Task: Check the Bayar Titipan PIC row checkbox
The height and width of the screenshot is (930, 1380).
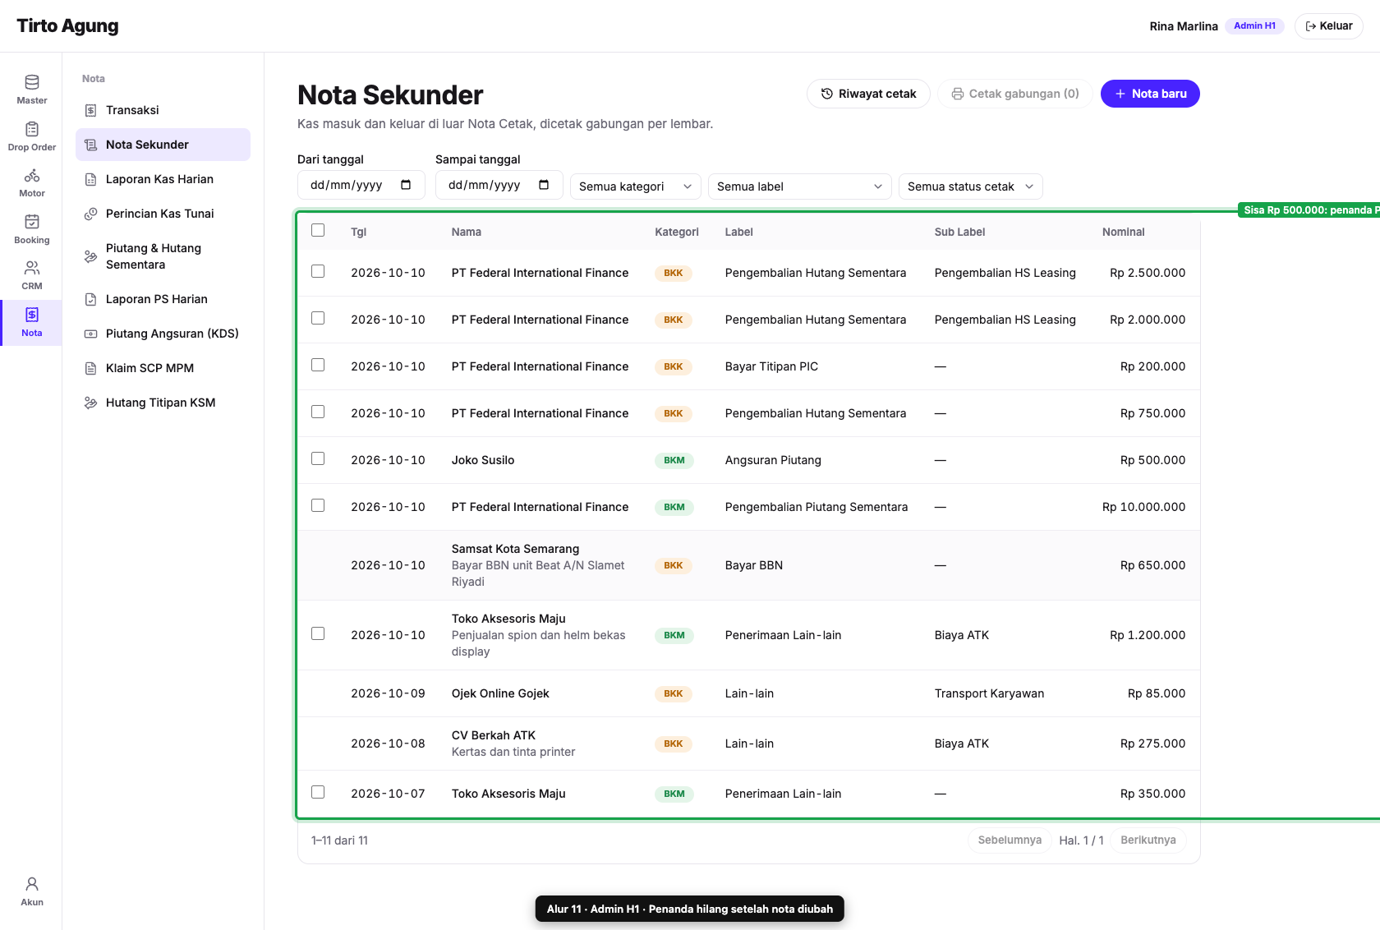Action: coord(318,365)
